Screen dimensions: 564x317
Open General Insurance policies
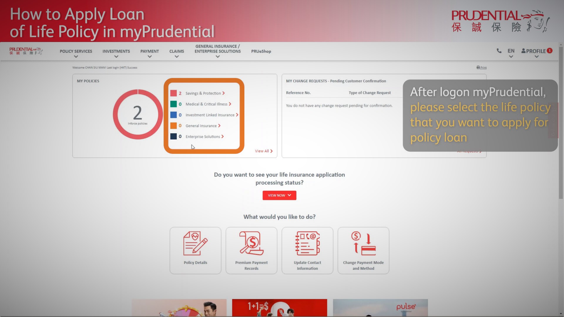201,126
